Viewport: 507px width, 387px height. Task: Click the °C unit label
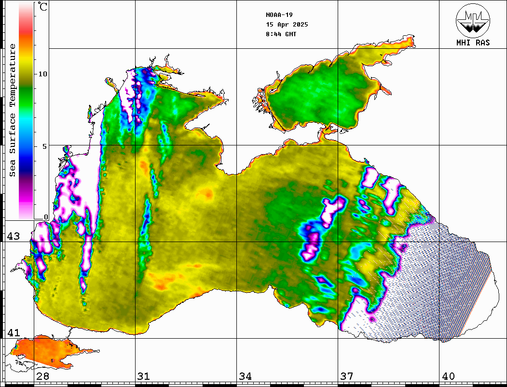(42, 6)
